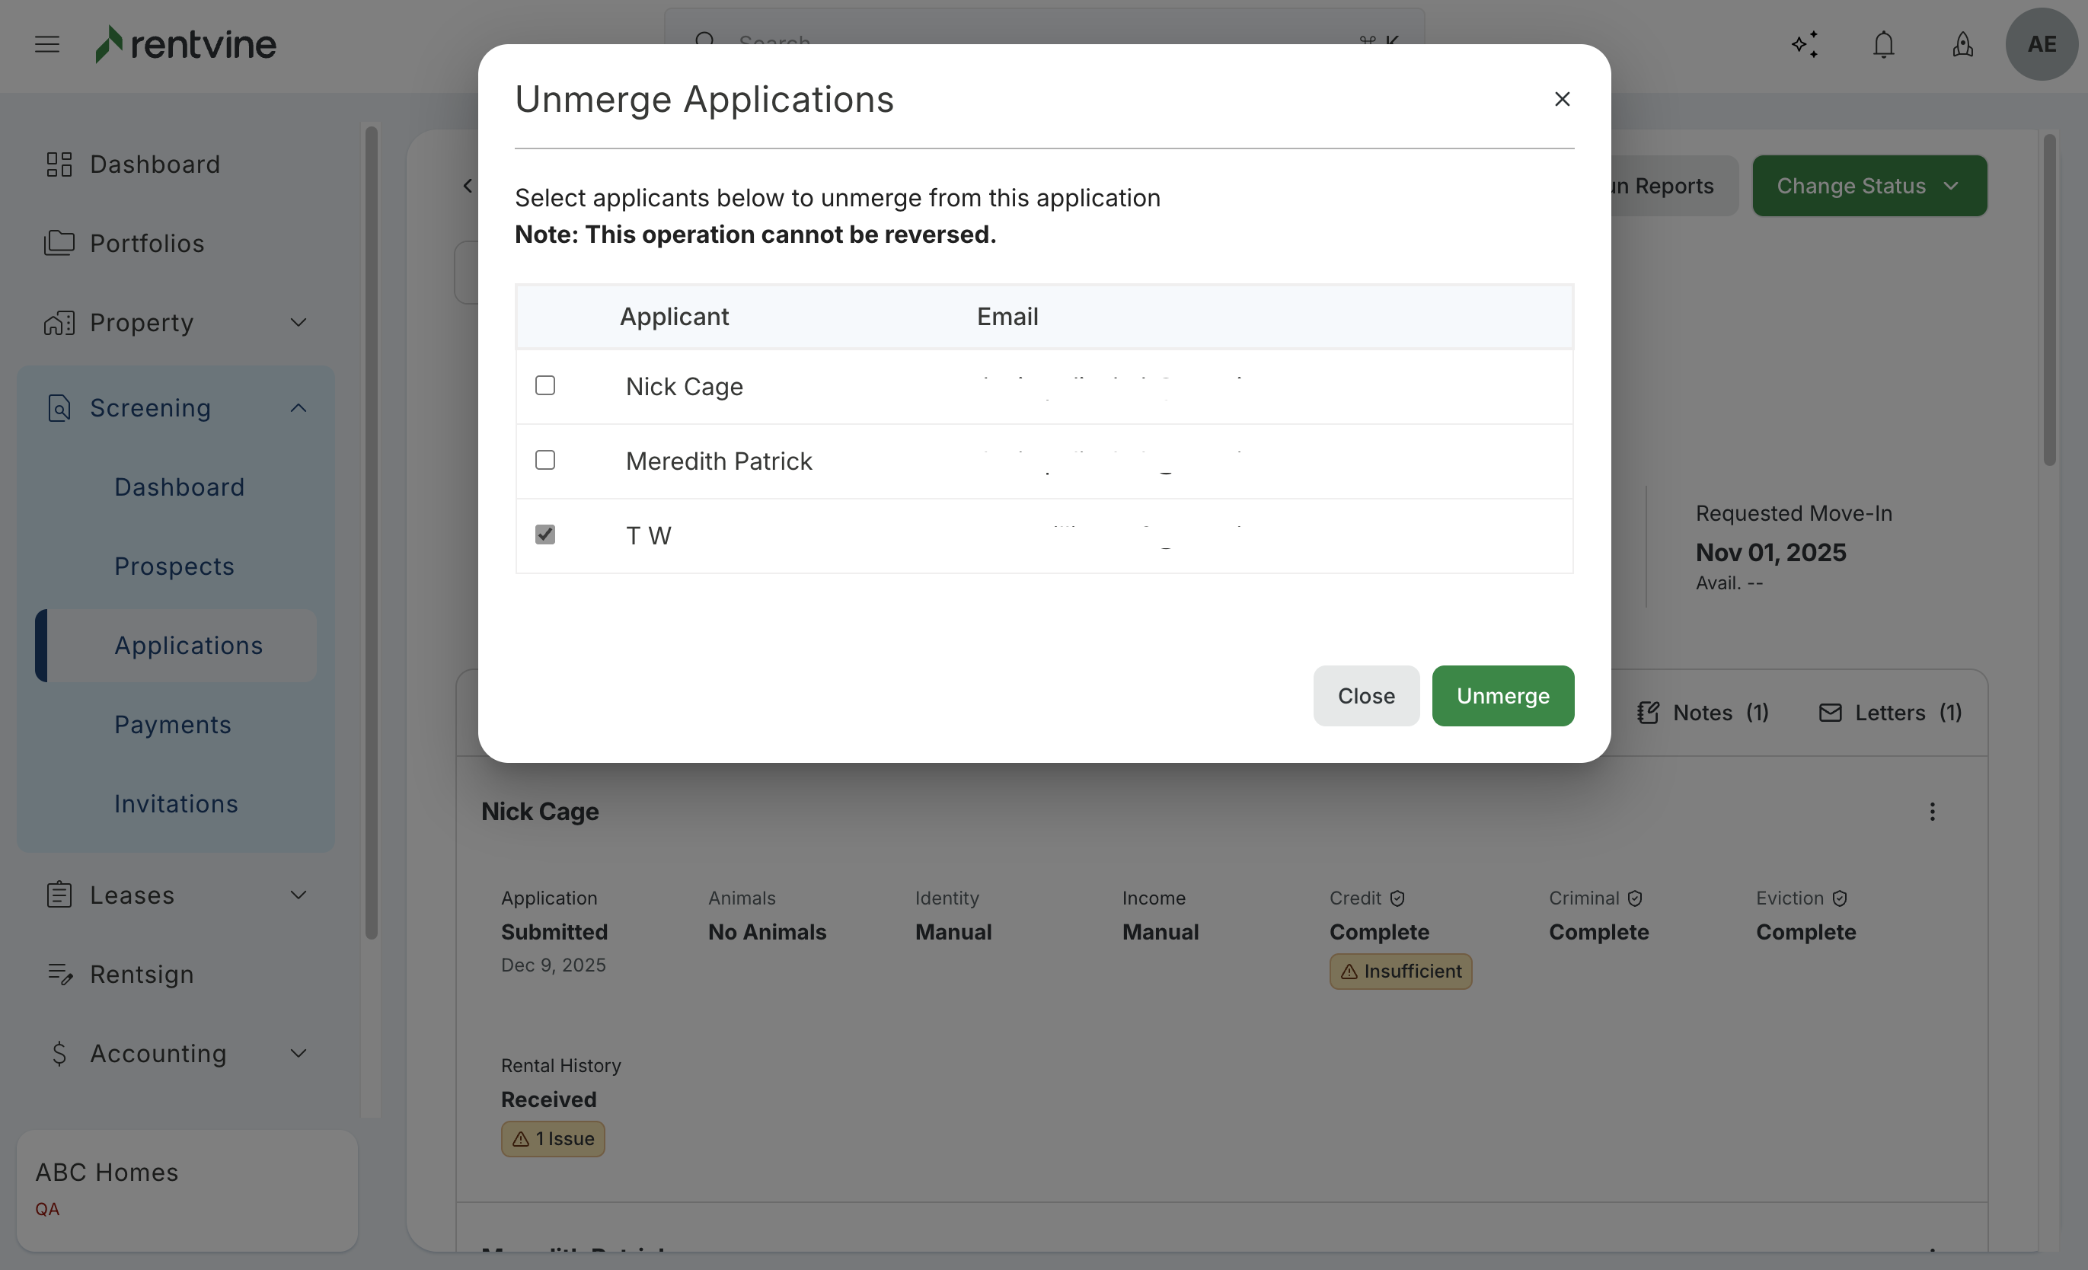Screen dimensions: 2088x1270
Task: Open the AE user avatar menu
Action: pyautogui.click(x=2041, y=44)
